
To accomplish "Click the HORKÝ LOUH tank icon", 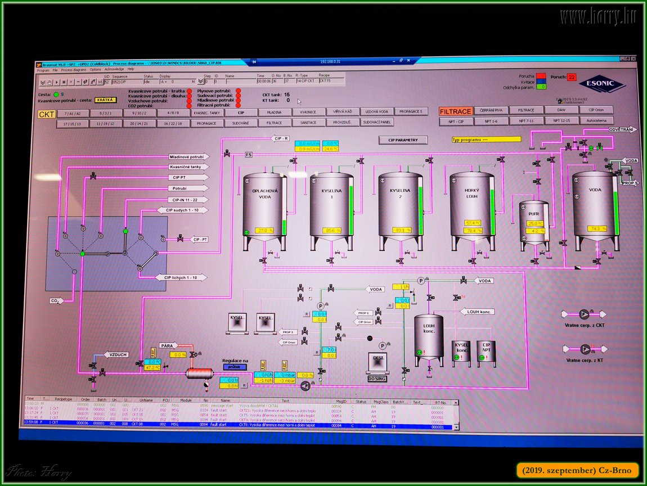I will point(472,205).
